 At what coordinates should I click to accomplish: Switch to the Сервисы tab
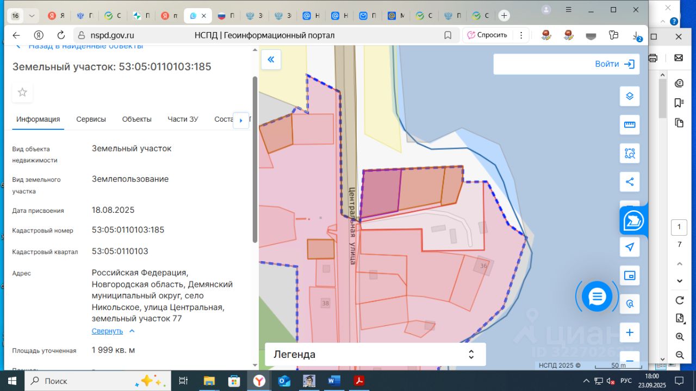tap(91, 119)
